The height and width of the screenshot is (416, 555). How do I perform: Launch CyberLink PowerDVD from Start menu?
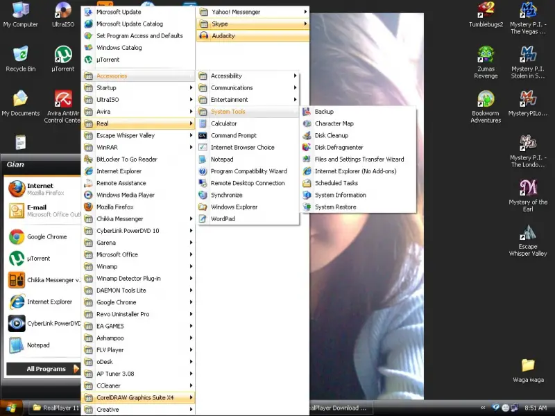point(44,323)
